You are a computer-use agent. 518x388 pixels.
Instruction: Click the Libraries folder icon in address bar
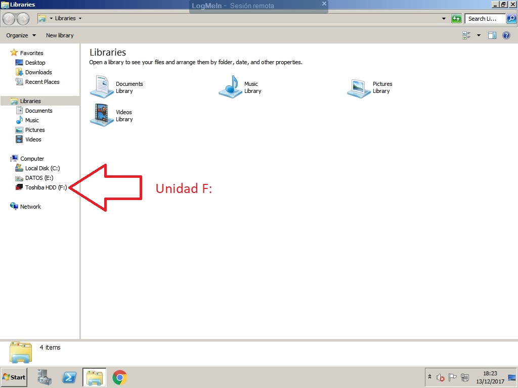[42, 19]
